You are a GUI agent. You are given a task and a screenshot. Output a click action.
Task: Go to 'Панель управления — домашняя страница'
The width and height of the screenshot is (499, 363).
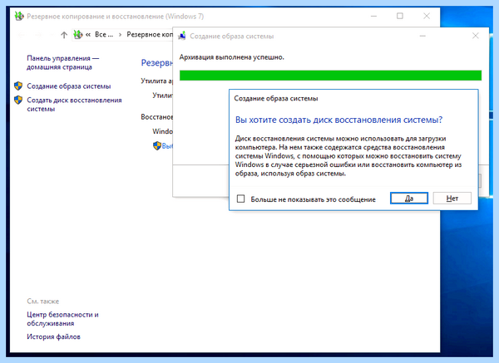pos(63,62)
